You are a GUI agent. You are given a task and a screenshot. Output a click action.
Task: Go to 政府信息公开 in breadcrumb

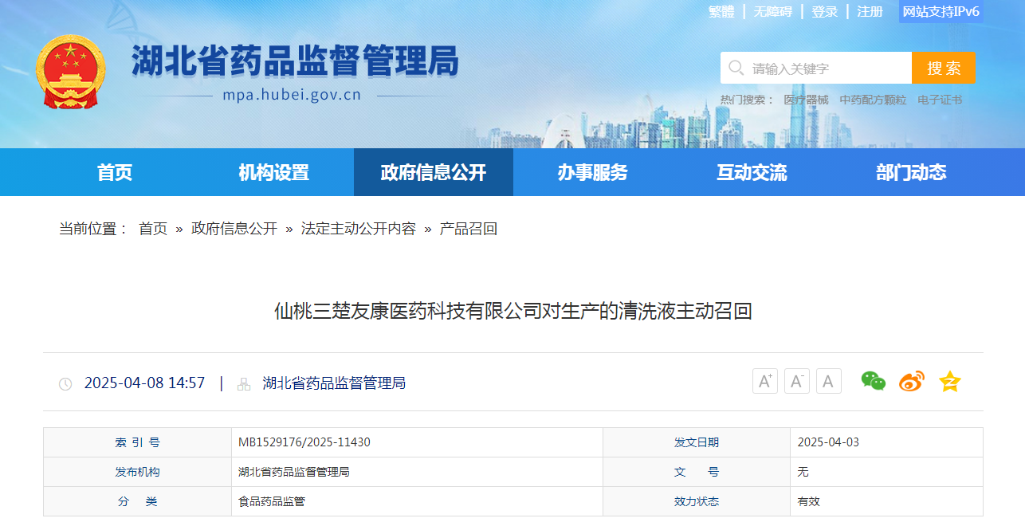click(x=234, y=229)
